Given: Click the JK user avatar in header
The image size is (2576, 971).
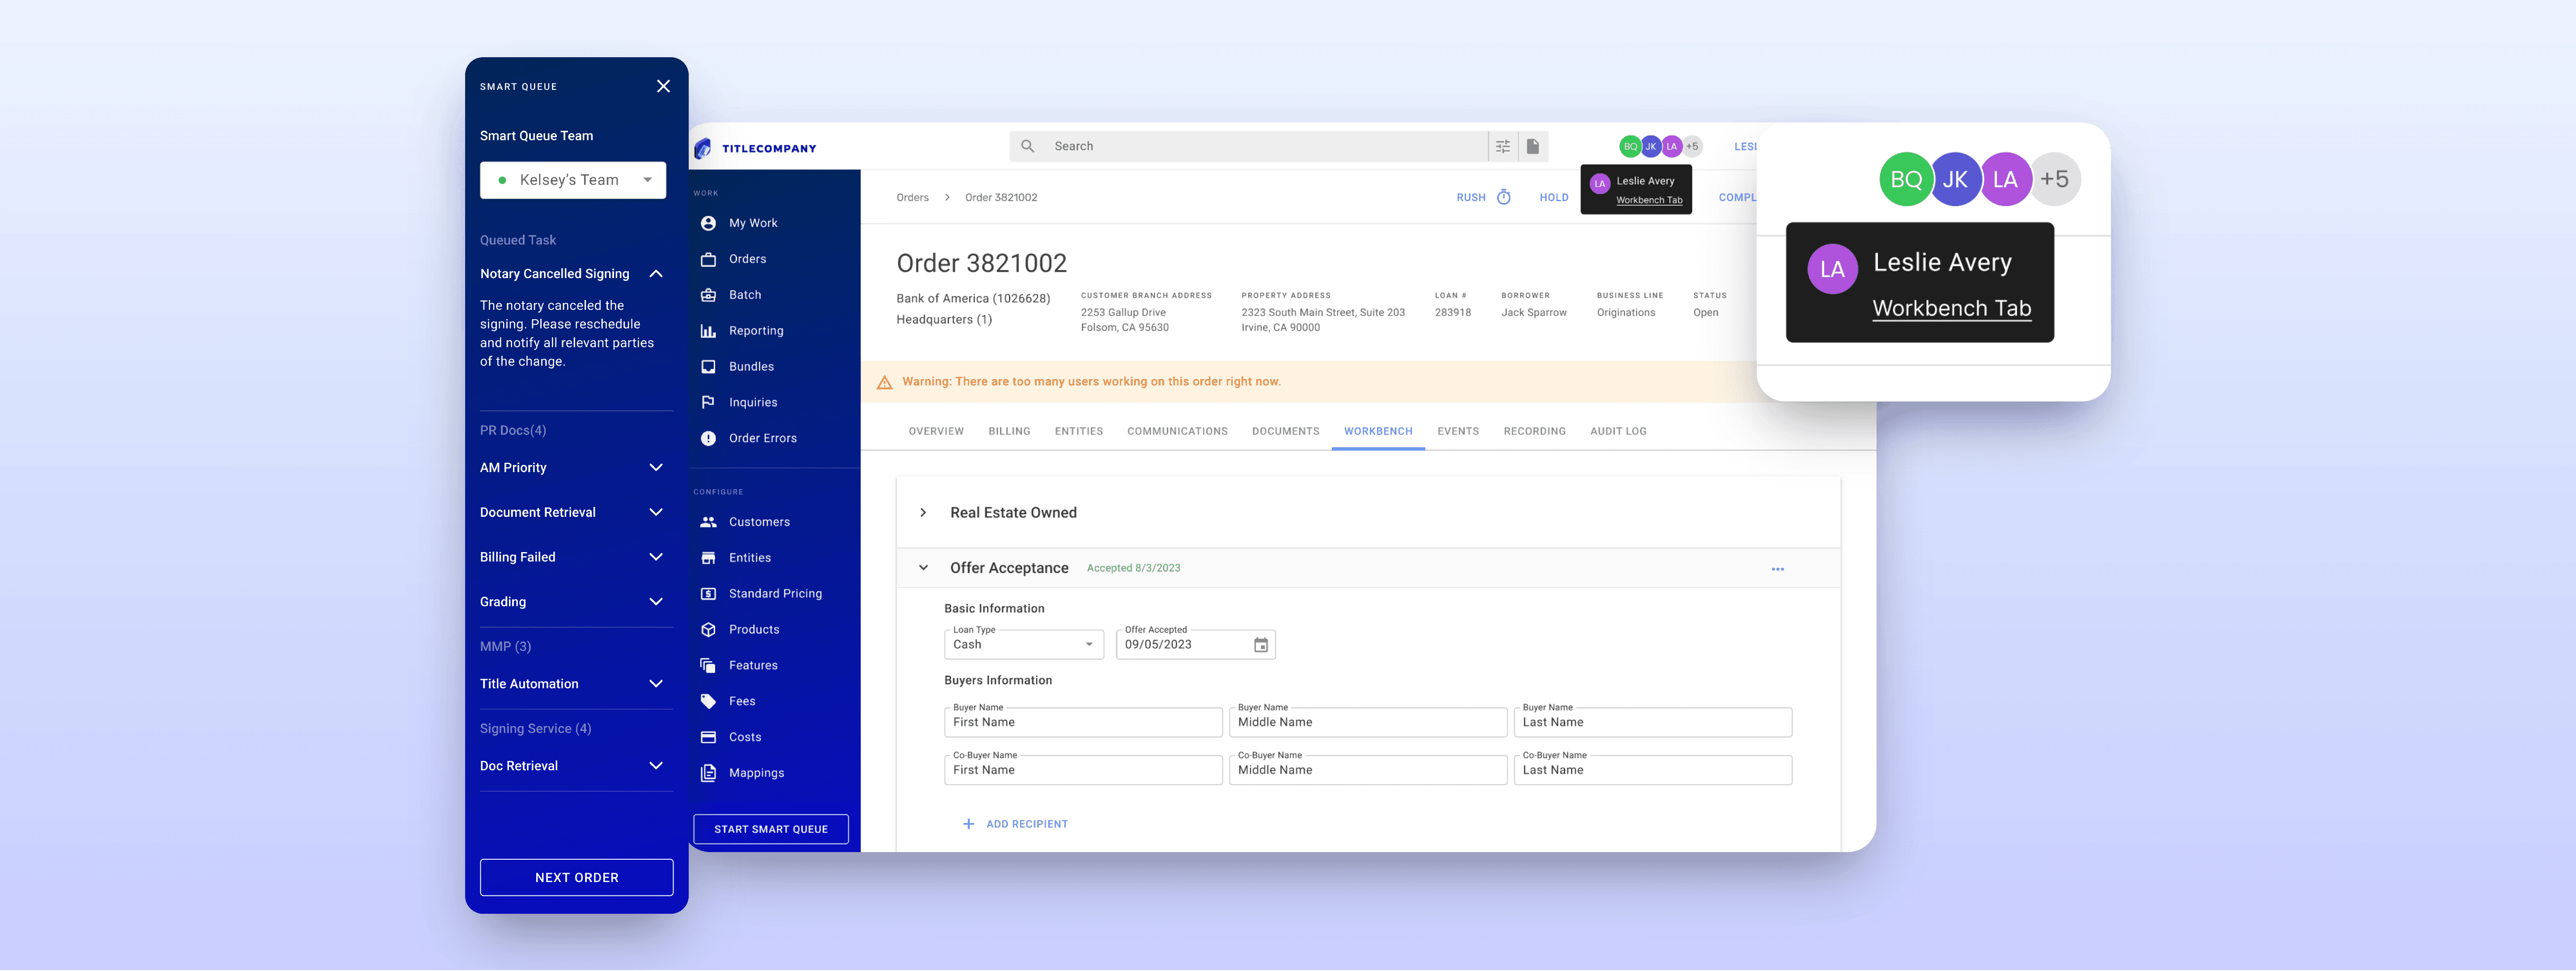Looking at the screenshot, I should coord(1651,146).
